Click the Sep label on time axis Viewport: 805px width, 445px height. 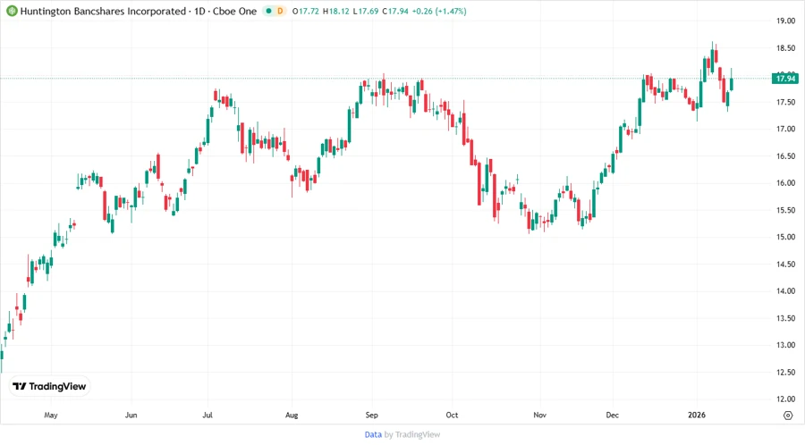click(x=371, y=415)
